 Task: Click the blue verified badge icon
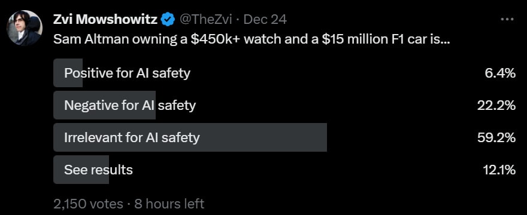[168, 20]
